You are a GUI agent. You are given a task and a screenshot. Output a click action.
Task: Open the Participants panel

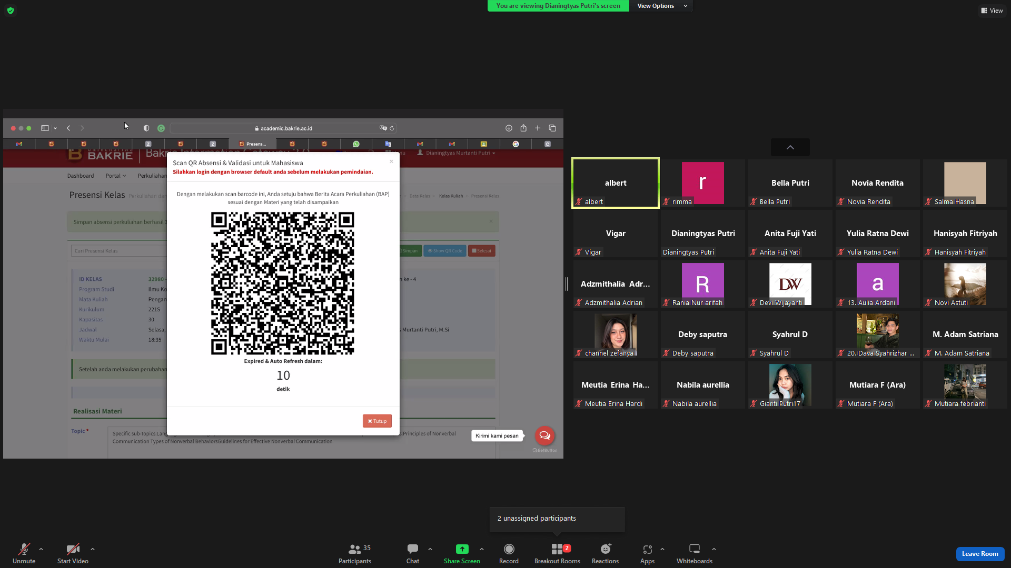click(355, 553)
